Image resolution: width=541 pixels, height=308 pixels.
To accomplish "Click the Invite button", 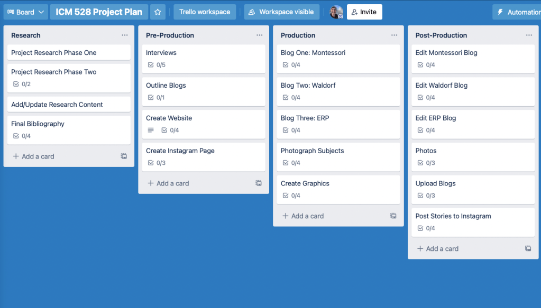I will 364,12.
